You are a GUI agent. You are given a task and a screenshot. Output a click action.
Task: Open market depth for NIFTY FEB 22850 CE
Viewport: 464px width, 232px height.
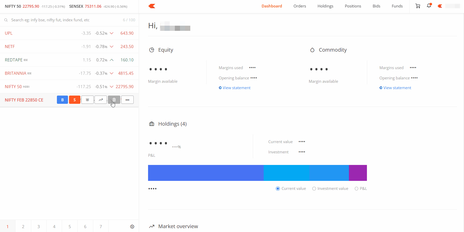[x=88, y=100]
